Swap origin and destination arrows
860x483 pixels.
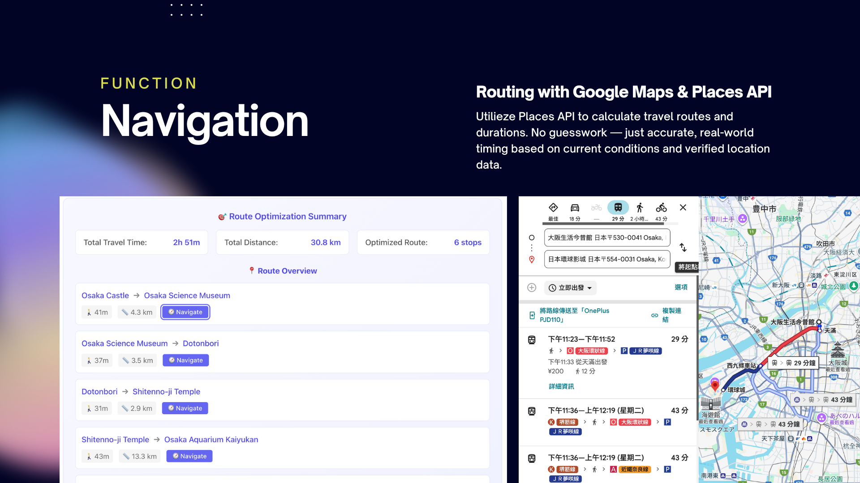tap(683, 247)
